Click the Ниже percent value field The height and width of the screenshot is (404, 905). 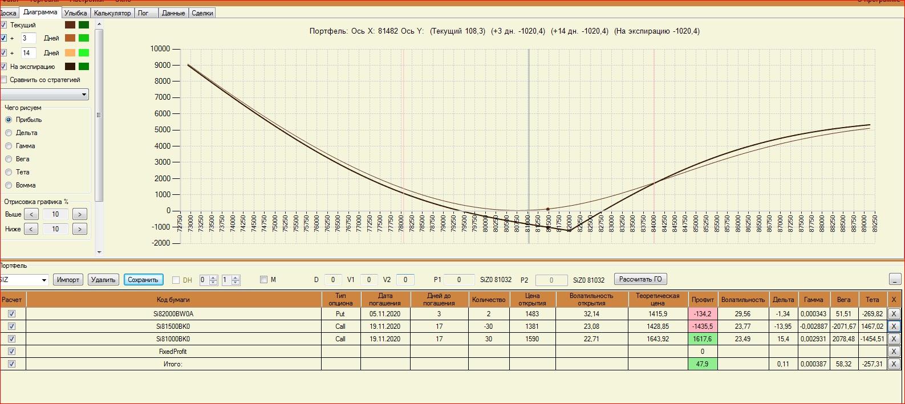point(55,229)
